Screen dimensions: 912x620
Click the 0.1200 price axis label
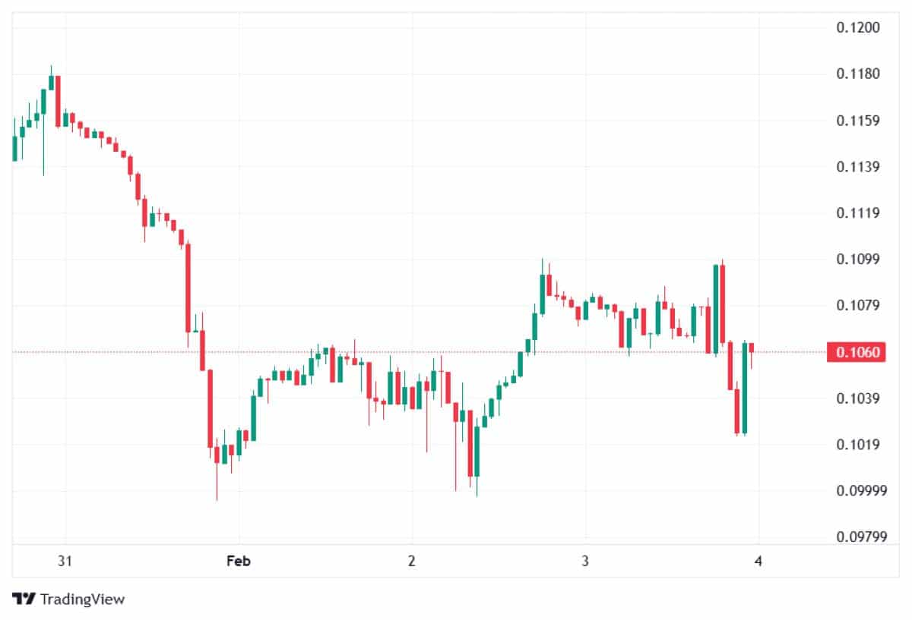(x=857, y=28)
